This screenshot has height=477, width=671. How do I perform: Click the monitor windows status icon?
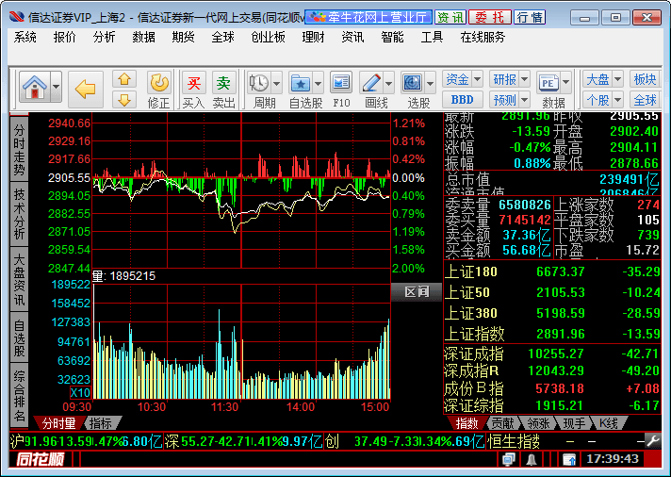[x=508, y=459]
